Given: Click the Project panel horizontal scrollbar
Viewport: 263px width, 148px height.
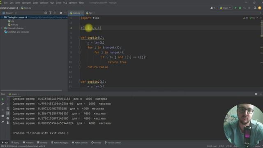Looking at the screenshot, I should (31, 90).
